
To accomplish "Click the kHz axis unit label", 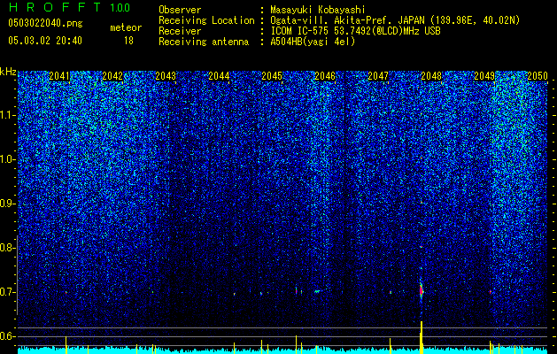I will pyautogui.click(x=8, y=72).
